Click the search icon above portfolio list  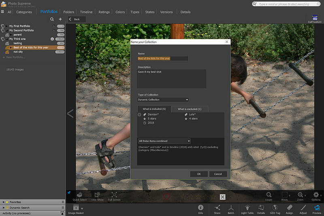click(52, 19)
